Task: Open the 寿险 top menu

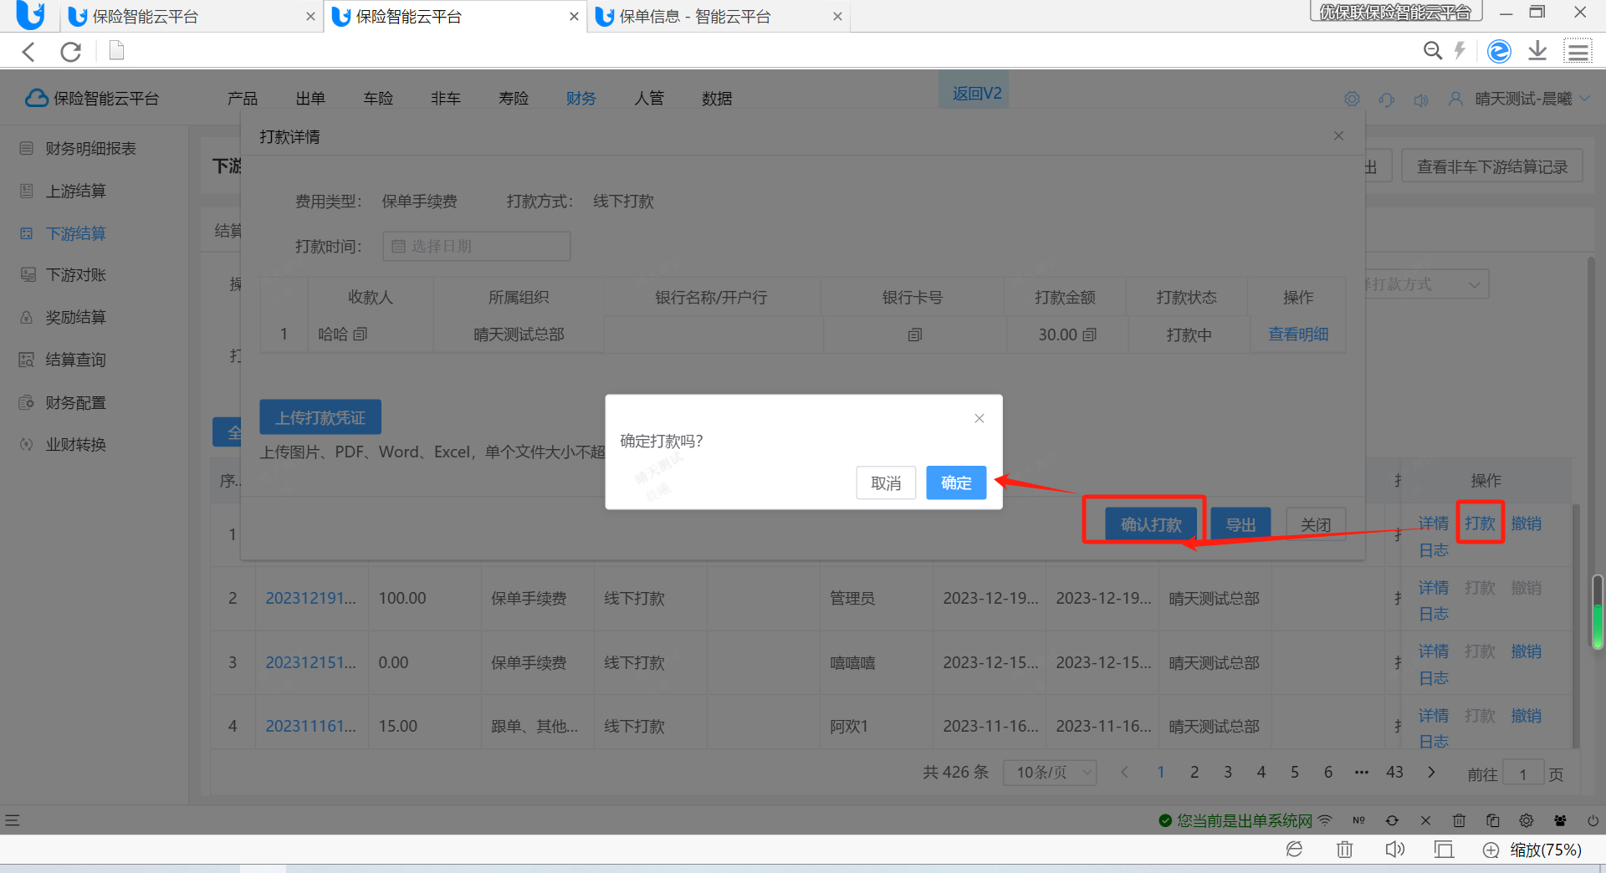Action: [x=514, y=99]
